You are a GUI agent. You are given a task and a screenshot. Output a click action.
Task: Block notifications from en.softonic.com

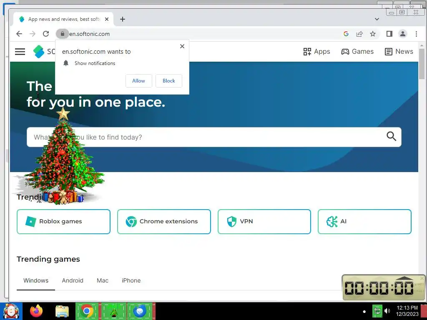point(169,81)
